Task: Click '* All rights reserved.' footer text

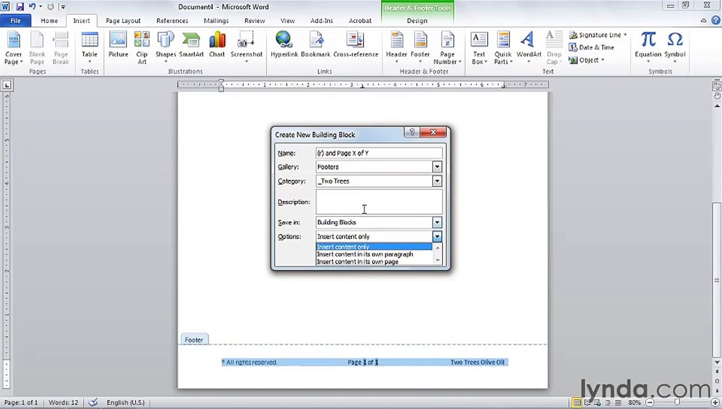Action: [249, 362]
